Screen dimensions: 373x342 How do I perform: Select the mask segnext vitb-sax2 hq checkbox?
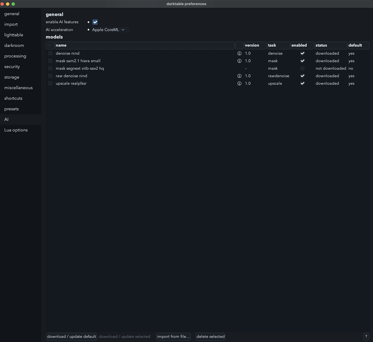[50, 68]
